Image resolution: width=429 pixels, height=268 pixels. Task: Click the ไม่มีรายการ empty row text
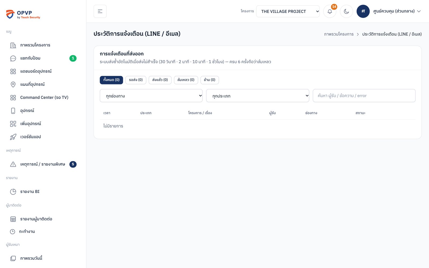[113, 126]
